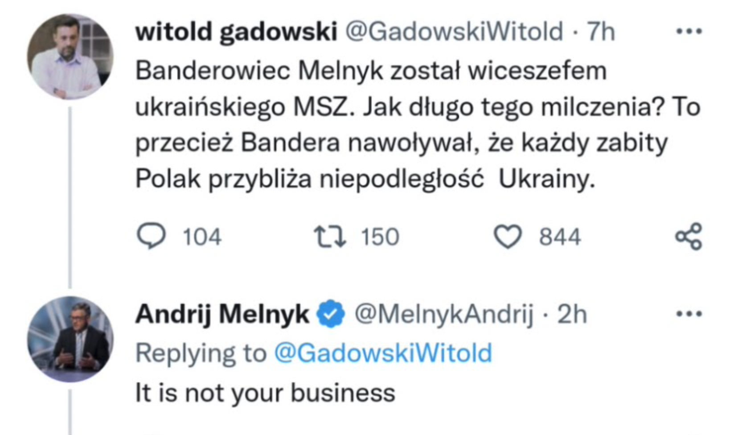
Task: Retweet Witold Gadowski's tweet
Action: point(330,236)
